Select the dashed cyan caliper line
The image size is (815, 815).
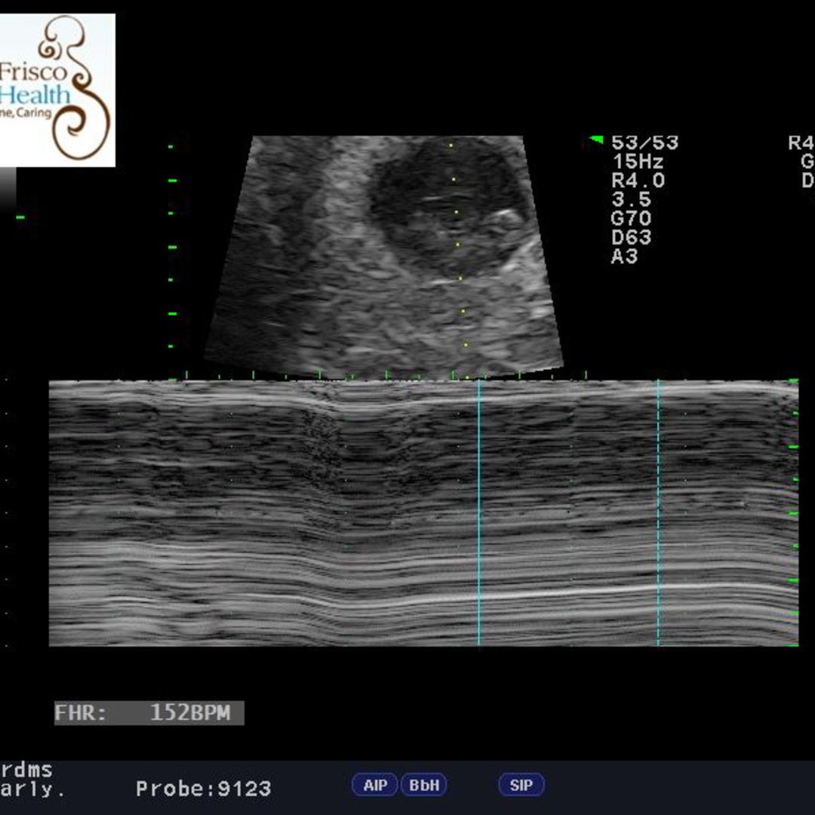pos(658,513)
